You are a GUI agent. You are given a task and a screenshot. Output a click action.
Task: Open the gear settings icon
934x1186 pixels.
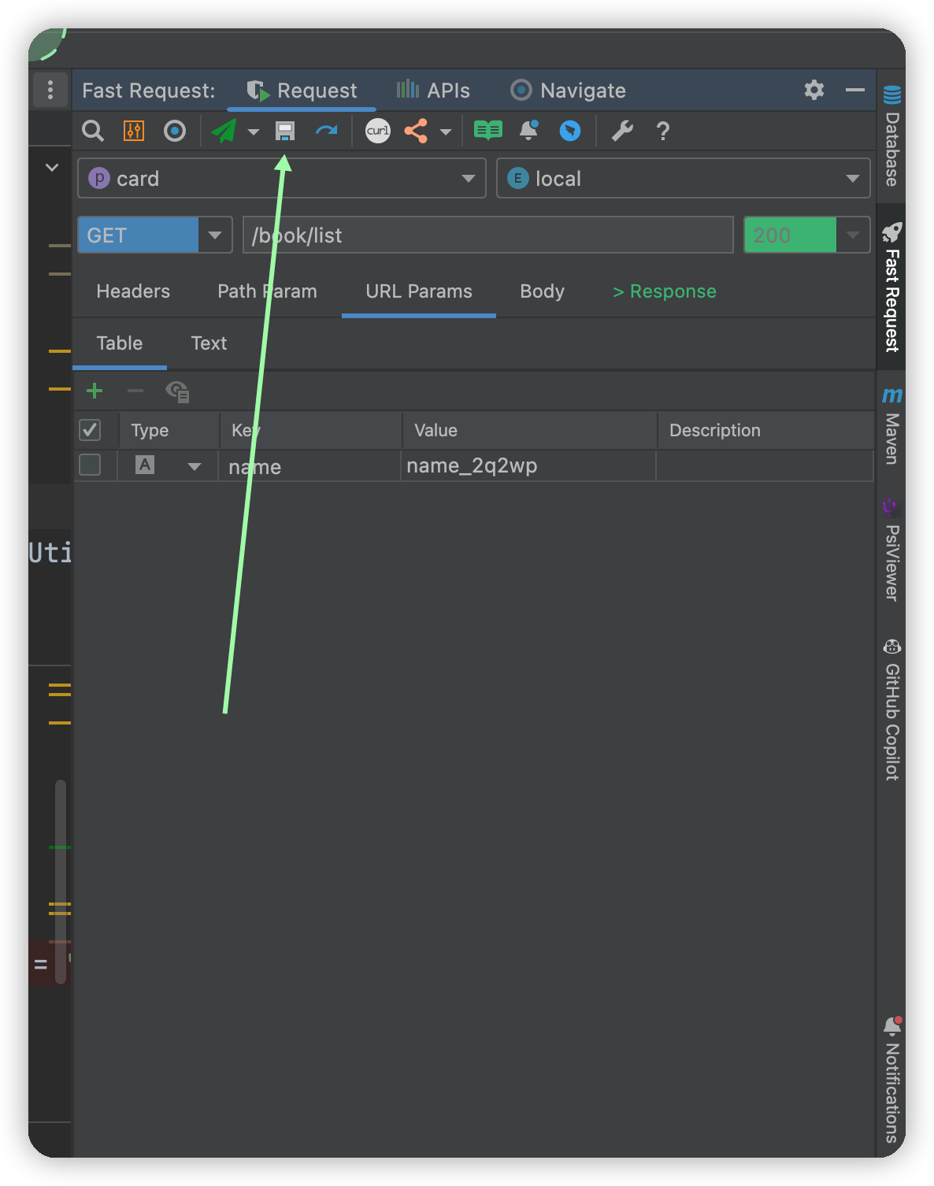click(x=814, y=90)
